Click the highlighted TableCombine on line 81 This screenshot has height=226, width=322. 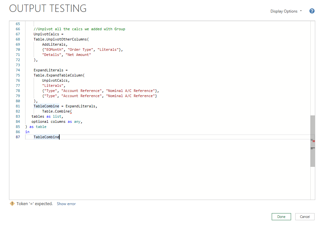click(46, 106)
